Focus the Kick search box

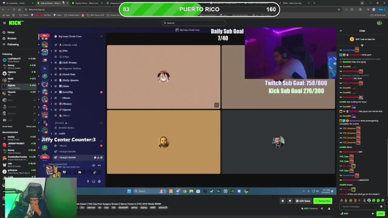point(194,23)
